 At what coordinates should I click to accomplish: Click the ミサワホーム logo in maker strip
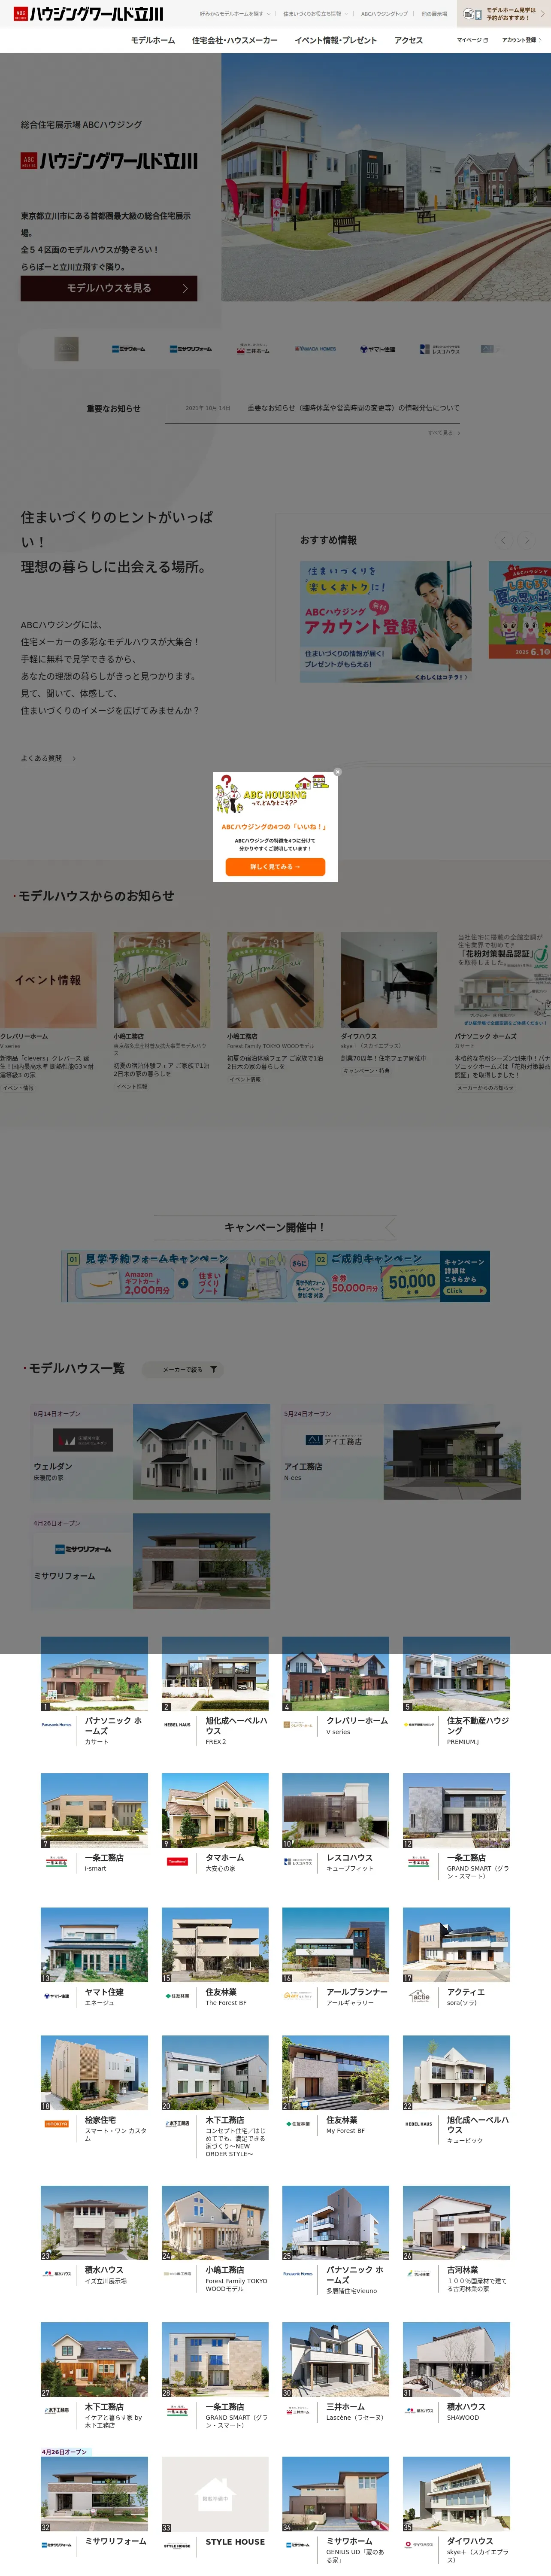pyautogui.click(x=128, y=349)
